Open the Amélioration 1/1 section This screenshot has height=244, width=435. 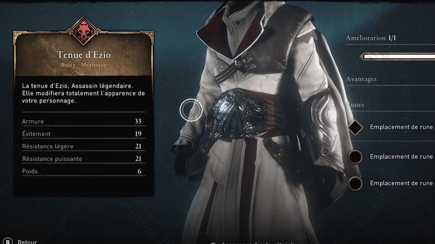click(371, 38)
